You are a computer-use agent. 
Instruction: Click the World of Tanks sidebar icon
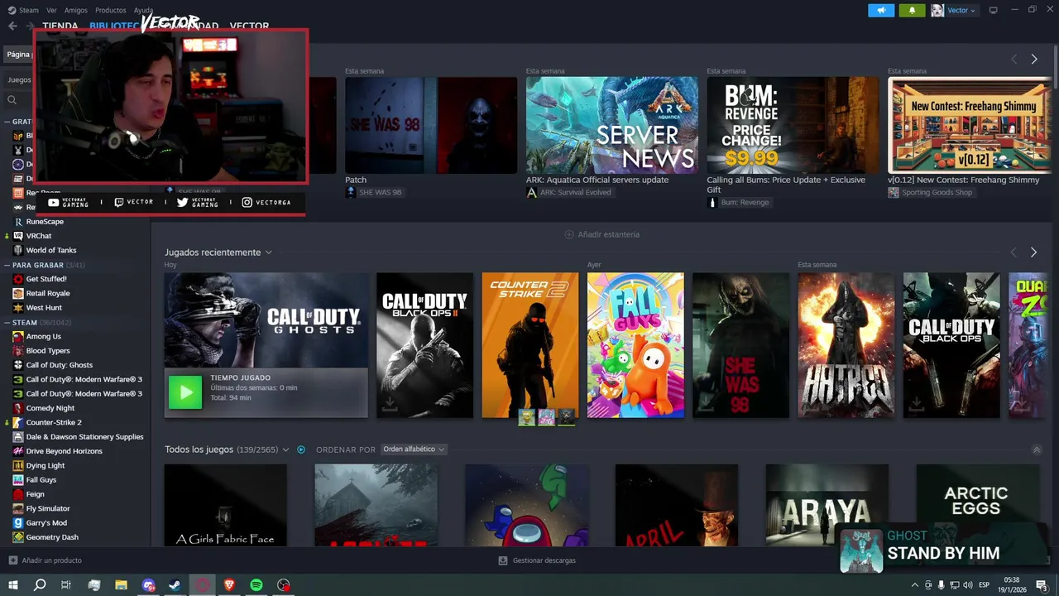[x=18, y=250]
